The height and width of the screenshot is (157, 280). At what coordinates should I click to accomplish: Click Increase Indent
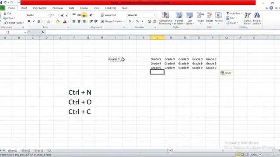[x=96, y=21]
